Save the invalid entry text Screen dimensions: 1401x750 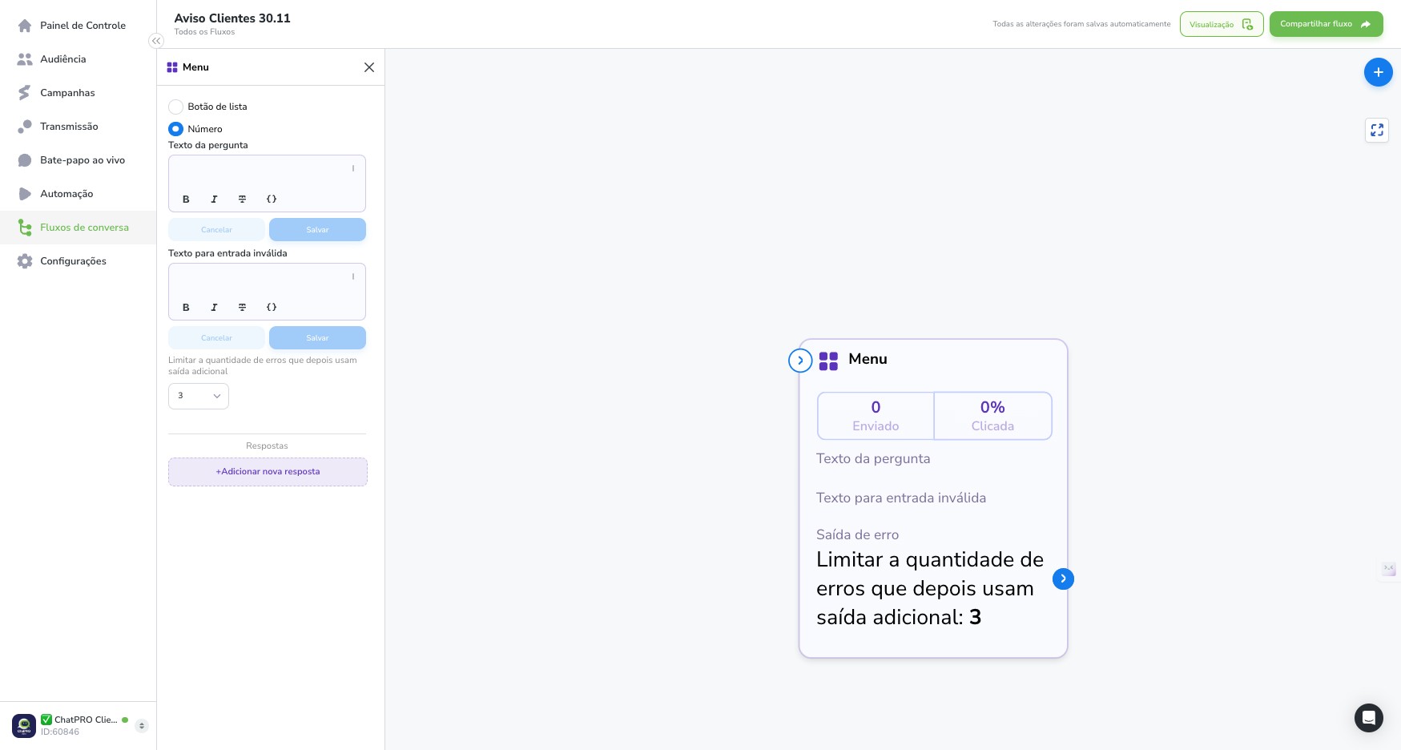(x=317, y=338)
